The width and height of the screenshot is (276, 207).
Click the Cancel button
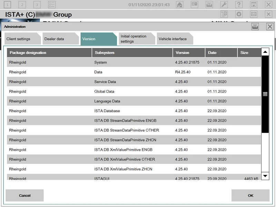(24, 195)
